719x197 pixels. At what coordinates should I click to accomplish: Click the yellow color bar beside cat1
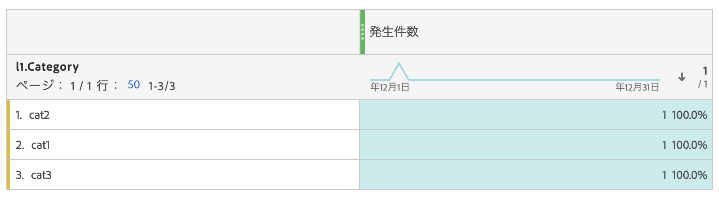coord(8,145)
